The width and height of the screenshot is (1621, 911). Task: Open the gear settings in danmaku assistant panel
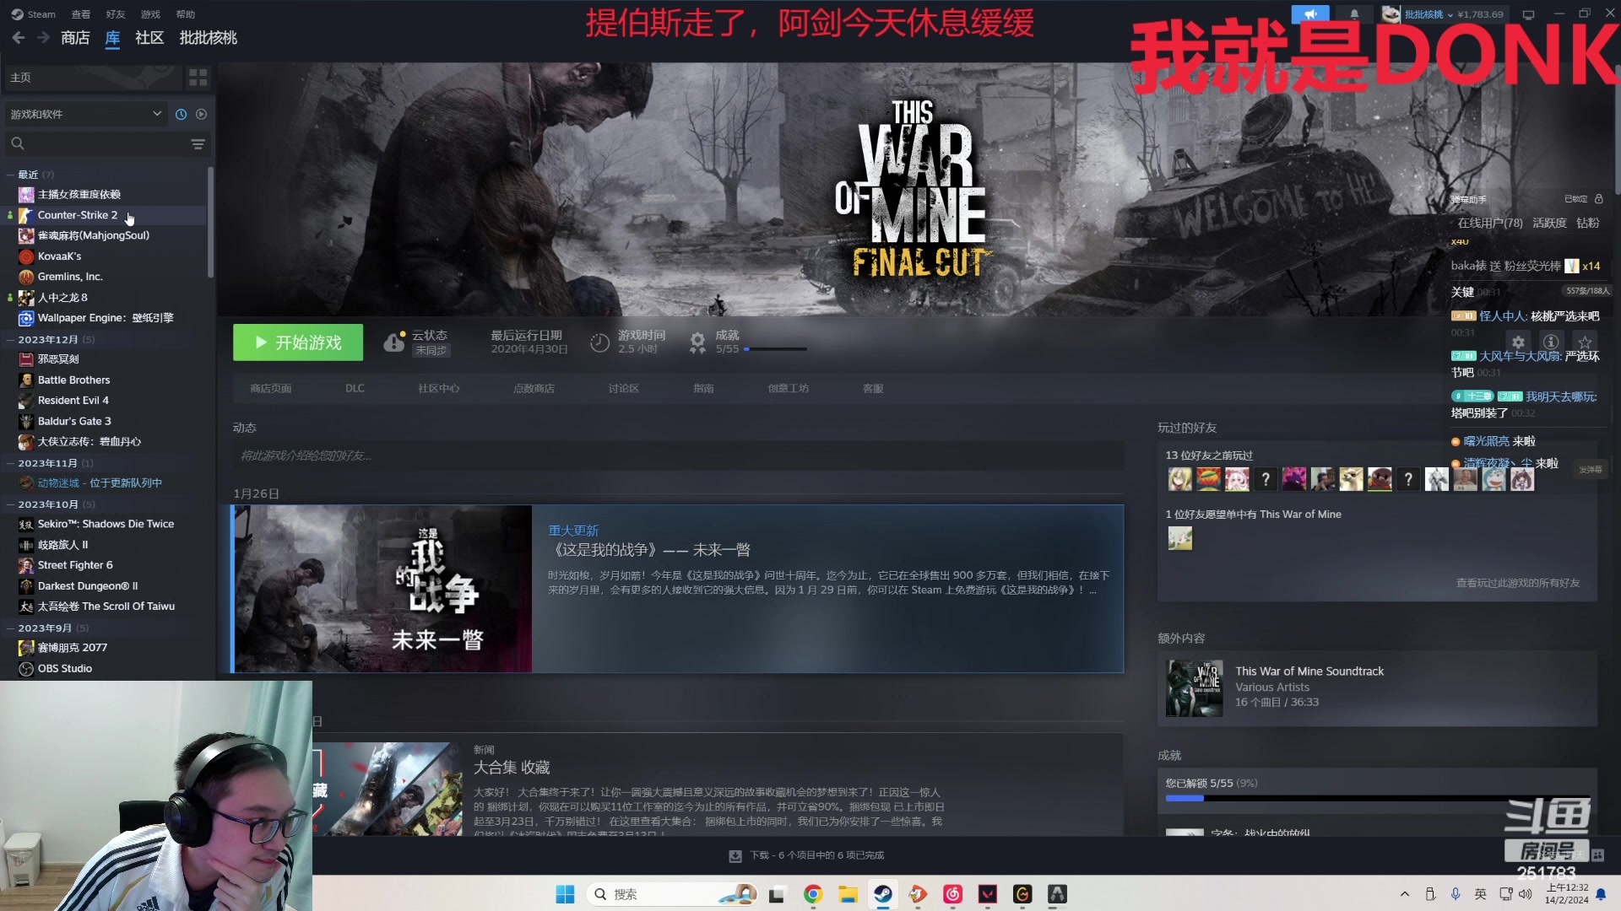(x=1518, y=342)
